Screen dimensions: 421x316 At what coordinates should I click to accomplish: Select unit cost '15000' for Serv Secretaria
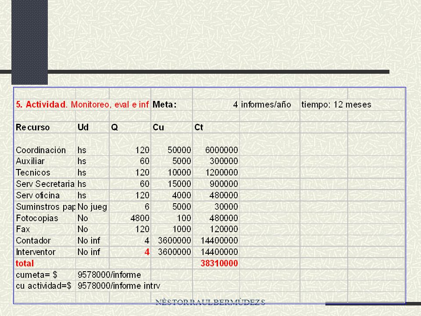click(179, 184)
